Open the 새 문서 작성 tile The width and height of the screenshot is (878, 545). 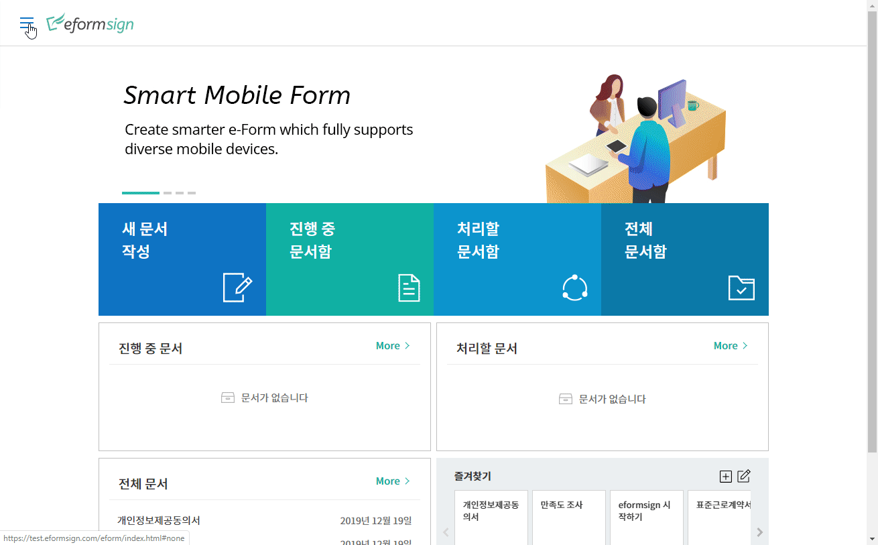click(182, 259)
